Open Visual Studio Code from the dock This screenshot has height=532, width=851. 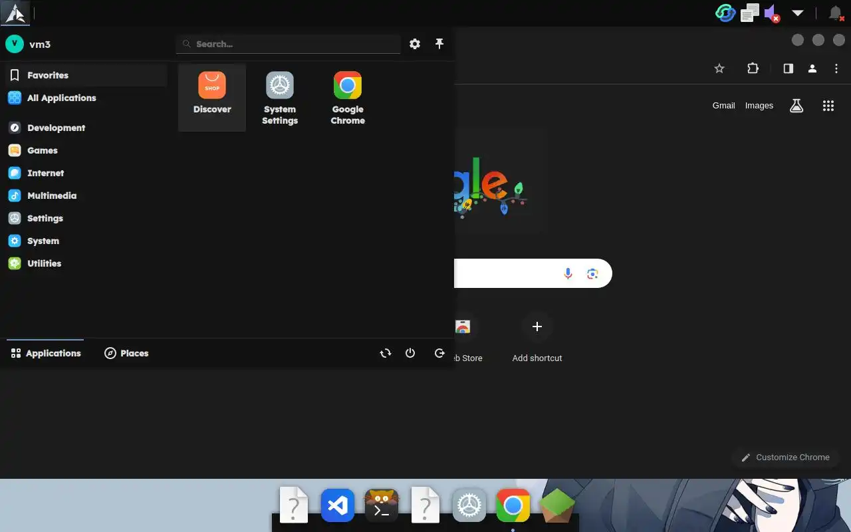338,505
